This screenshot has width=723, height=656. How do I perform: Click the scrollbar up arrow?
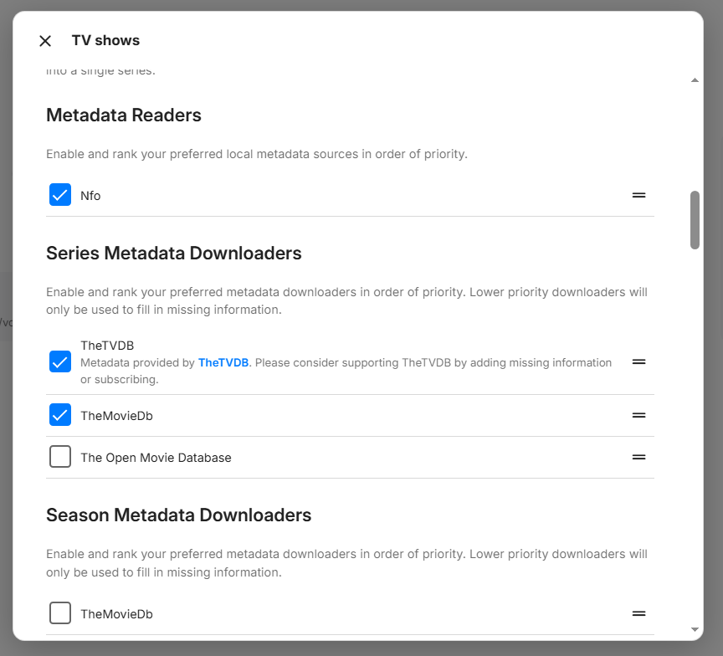coord(695,80)
